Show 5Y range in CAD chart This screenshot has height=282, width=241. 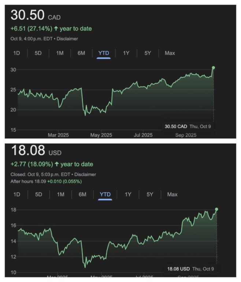[148, 53]
